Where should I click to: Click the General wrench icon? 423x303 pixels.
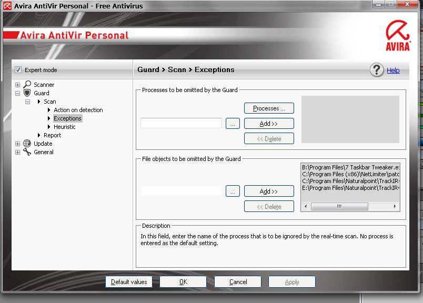point(27,152)
